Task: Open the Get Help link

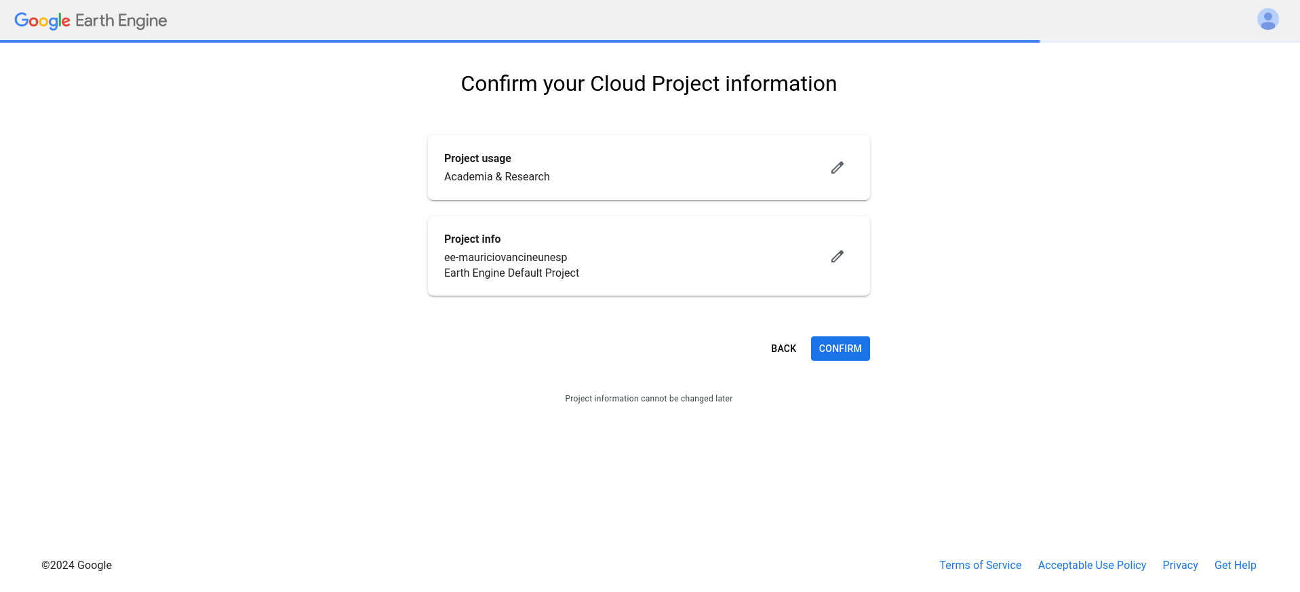Action: (x=1235, y=565)
